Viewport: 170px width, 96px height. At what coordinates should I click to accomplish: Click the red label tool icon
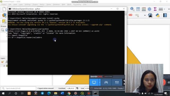(130, 15)
